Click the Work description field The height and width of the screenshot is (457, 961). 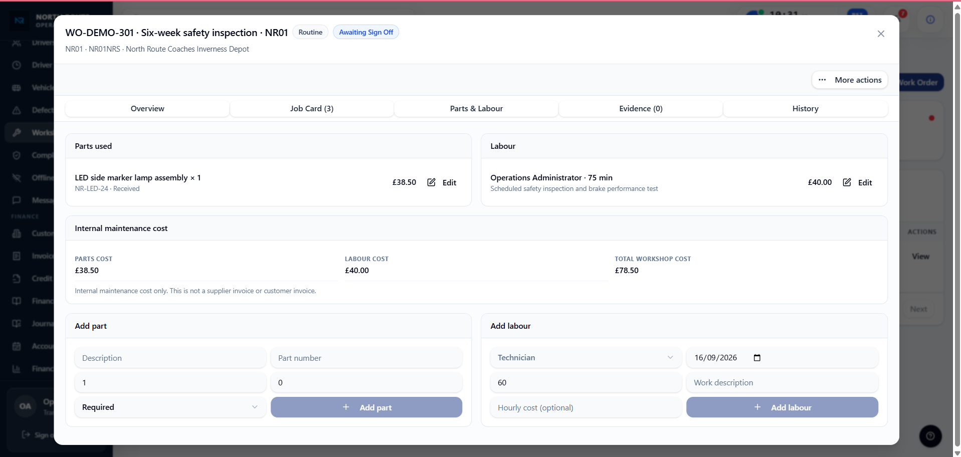(x=783, y=382)
